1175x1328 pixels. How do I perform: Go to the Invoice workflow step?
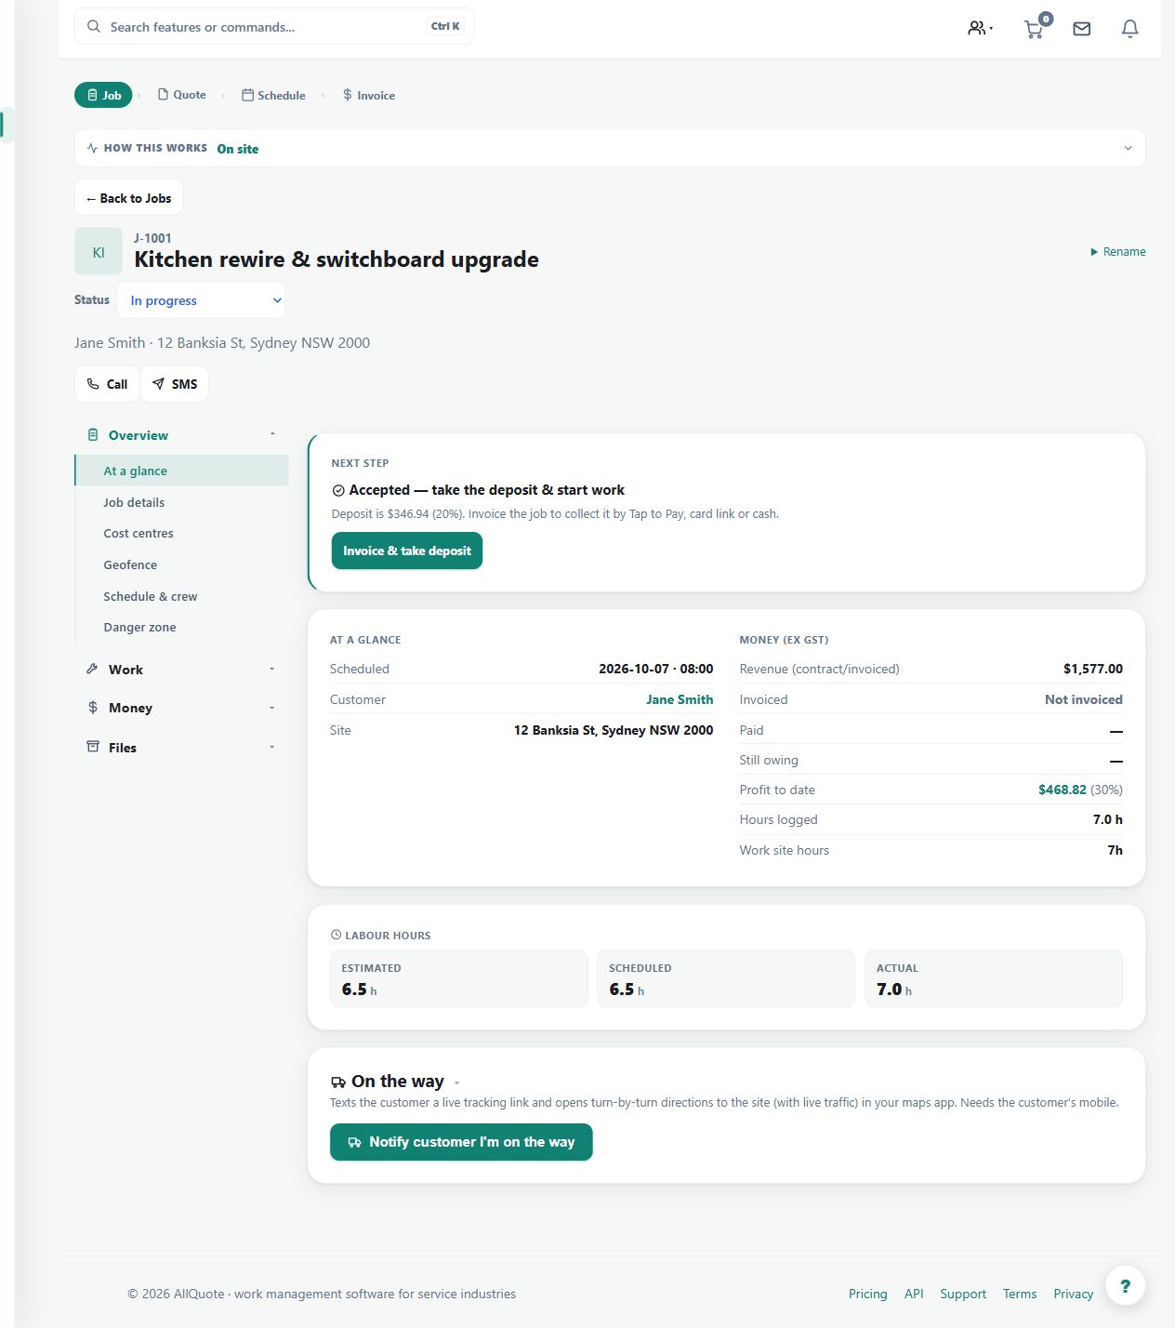(369, 95)
